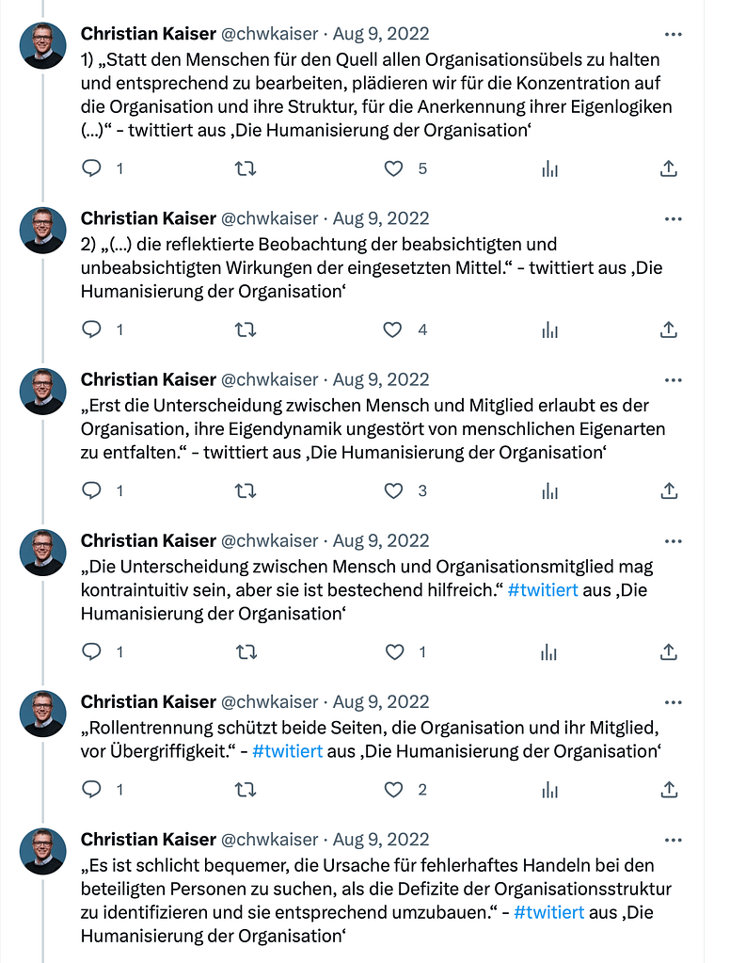This screenshot has height=963, width=730.
Task: Like the tweet starting "Erst die Unterscheidung"
Action: coord(394,490)
